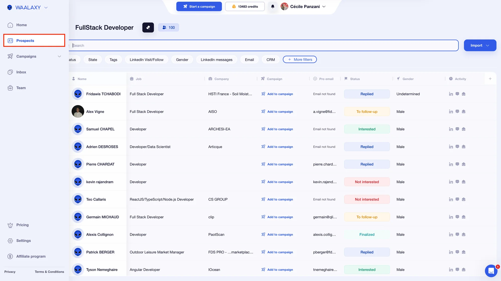Viewport: 501px width, 281px height.
Task: Click the Waalaxy alien logo
Action: pos(10,8)
